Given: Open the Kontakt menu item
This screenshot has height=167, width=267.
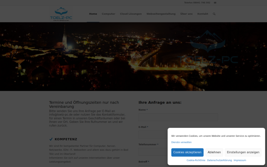Looking at the screenshot, I should click(202, 14).
